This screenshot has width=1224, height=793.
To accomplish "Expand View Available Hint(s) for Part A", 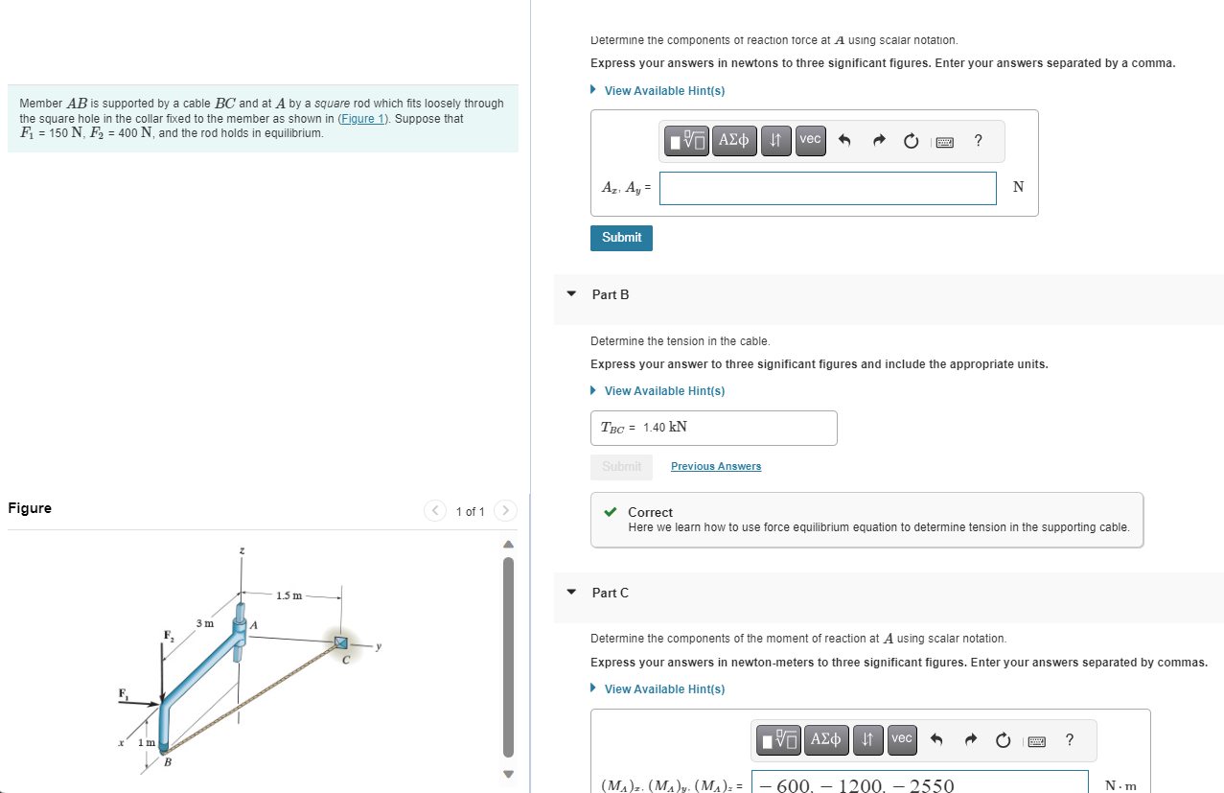I will (664, 90).
